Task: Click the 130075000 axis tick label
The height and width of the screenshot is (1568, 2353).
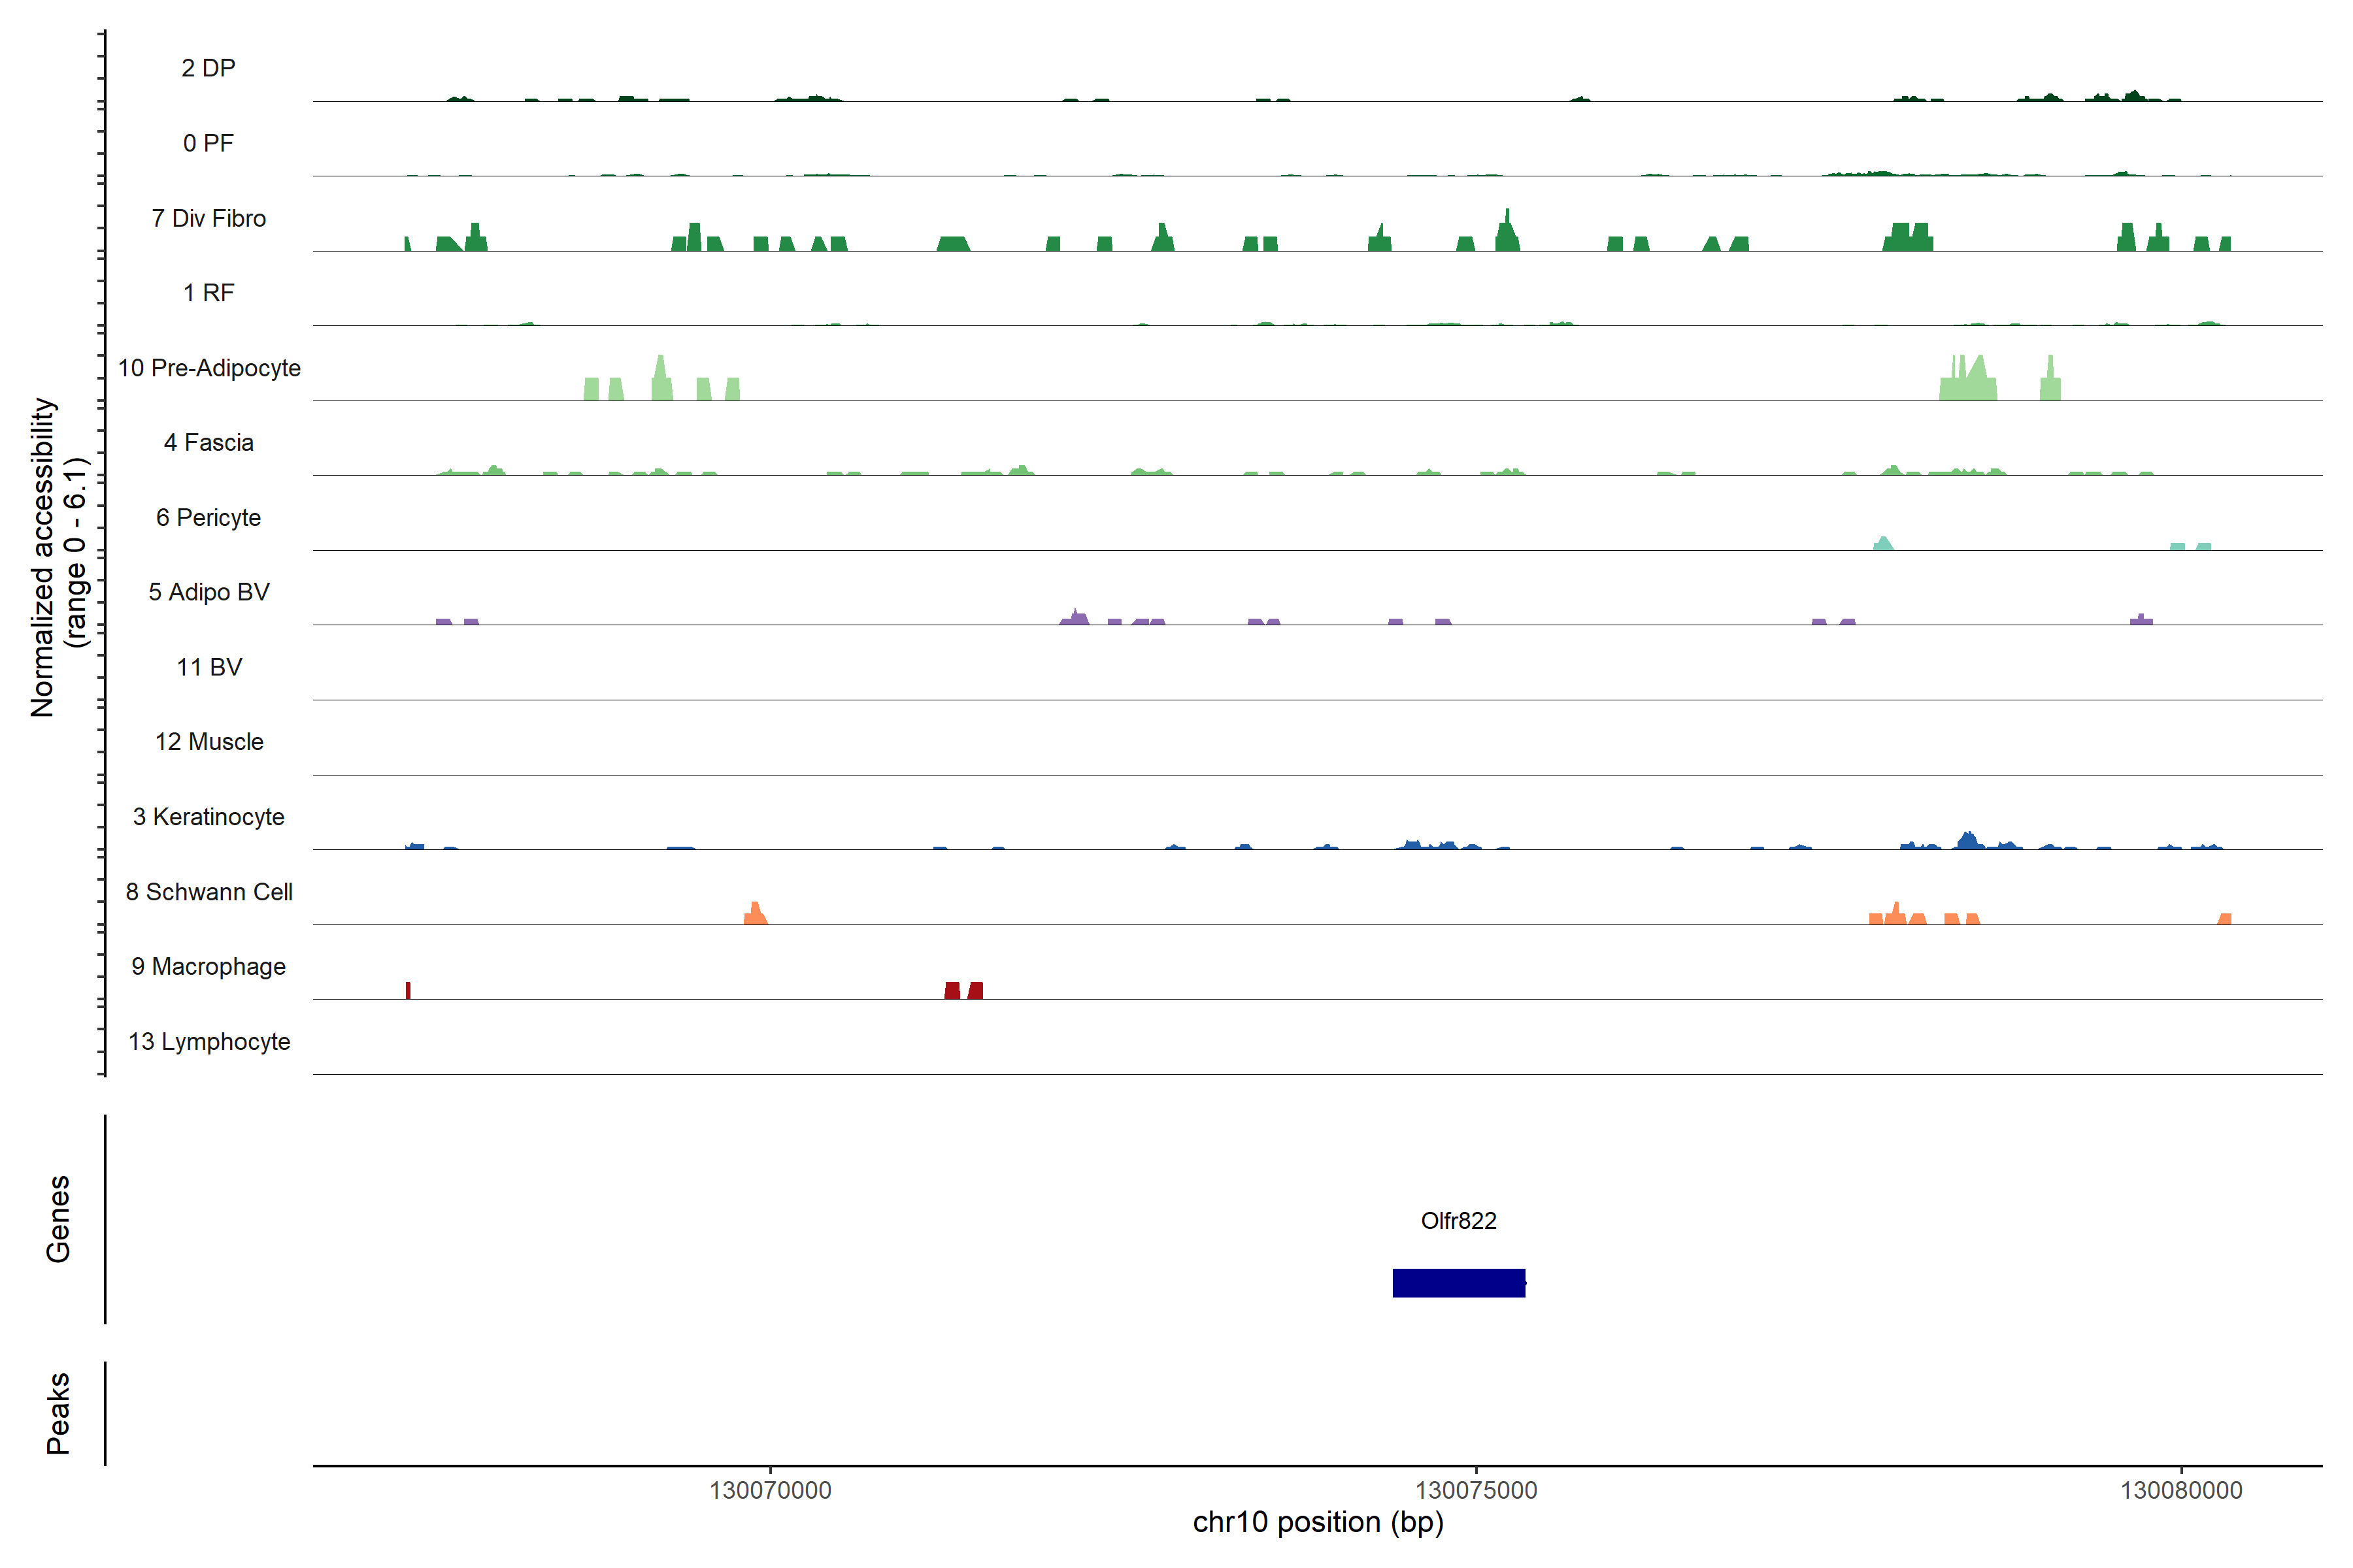Action: (1476, 1490)
